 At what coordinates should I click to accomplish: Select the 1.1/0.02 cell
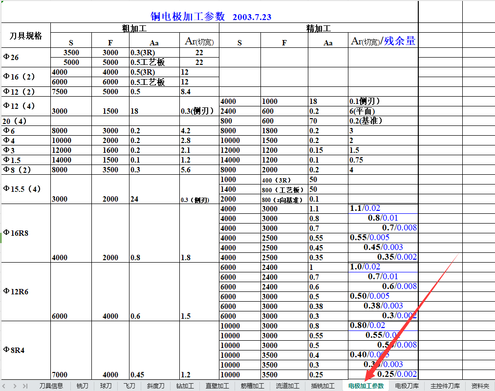click(383, 208)
